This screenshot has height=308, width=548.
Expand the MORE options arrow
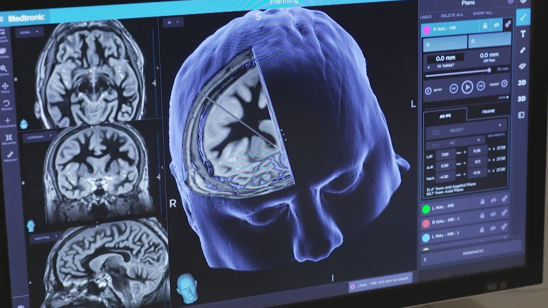[x=503, y=98]
